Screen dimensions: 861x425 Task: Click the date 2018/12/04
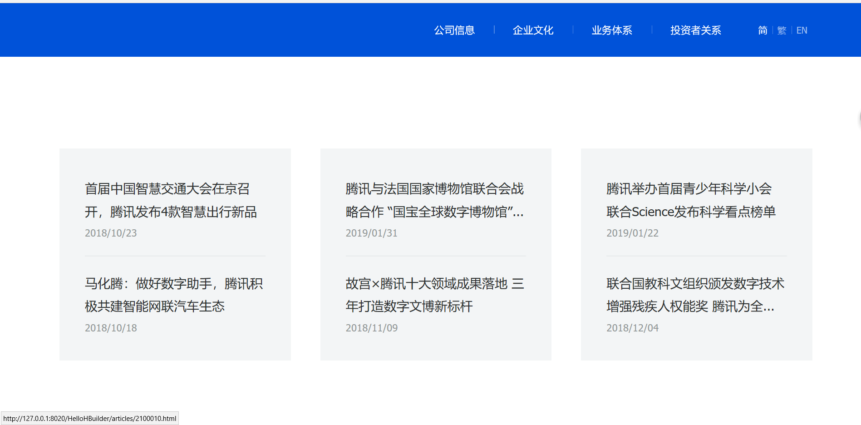click(632, 328)
